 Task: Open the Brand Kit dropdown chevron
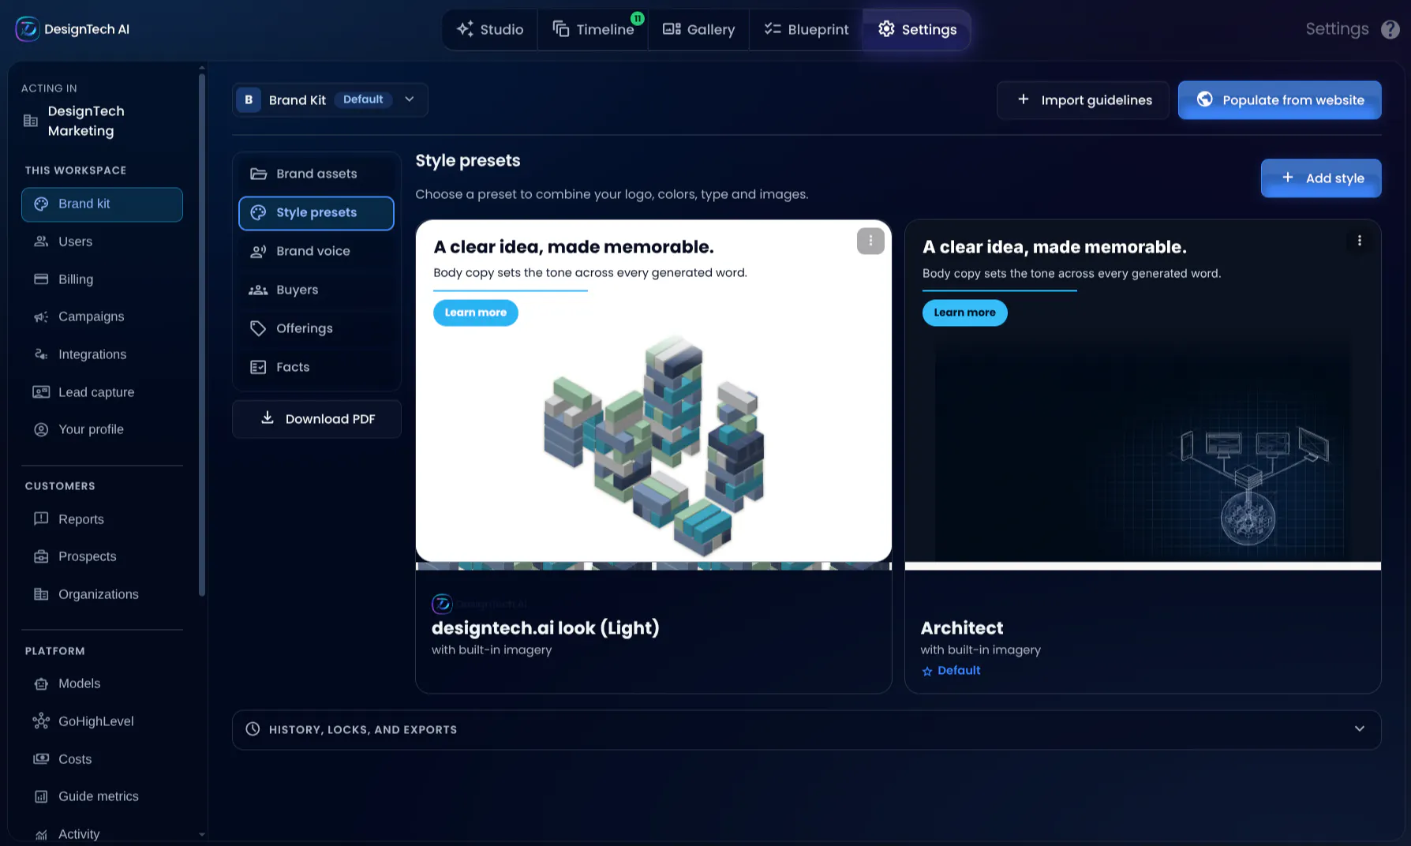[x=410, y=99]
